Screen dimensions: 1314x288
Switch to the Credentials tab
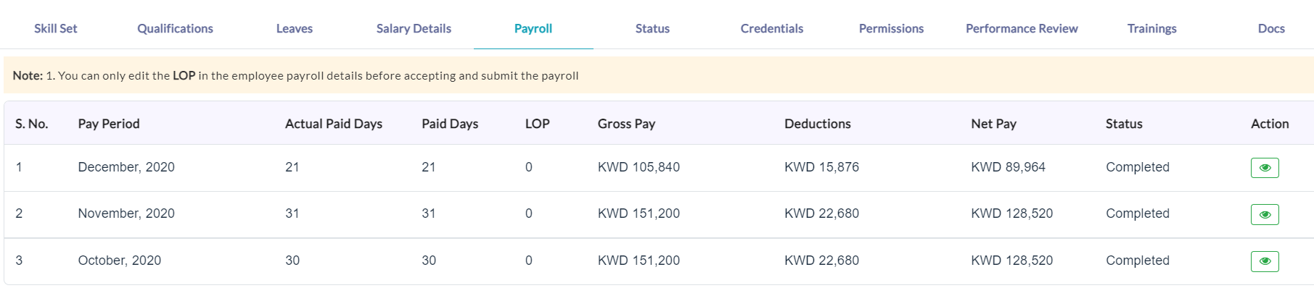point(772,28)
